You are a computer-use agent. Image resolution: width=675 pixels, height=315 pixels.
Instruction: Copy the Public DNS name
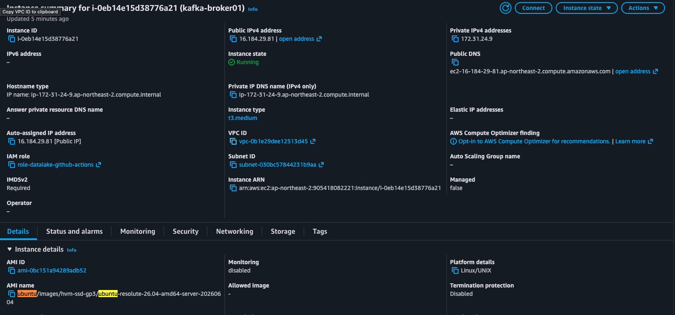pyautogui.click(x=455, y=62)
